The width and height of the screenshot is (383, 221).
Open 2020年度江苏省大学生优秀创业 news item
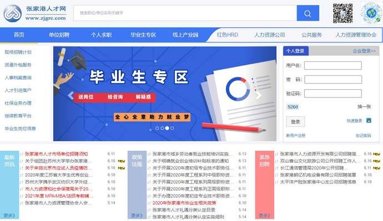[x=59, y=175]
